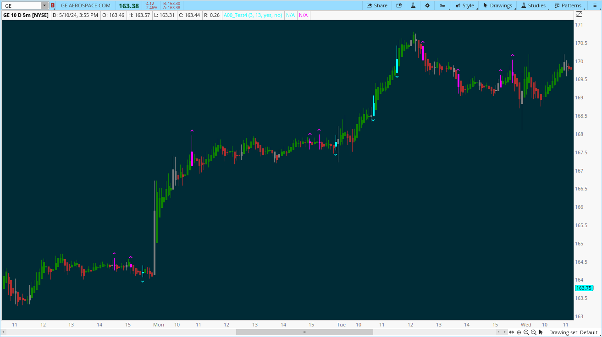This screenshot has height=337, width=602.
Task: Click the A00_Test4 study label
Action: click(253, 15)
